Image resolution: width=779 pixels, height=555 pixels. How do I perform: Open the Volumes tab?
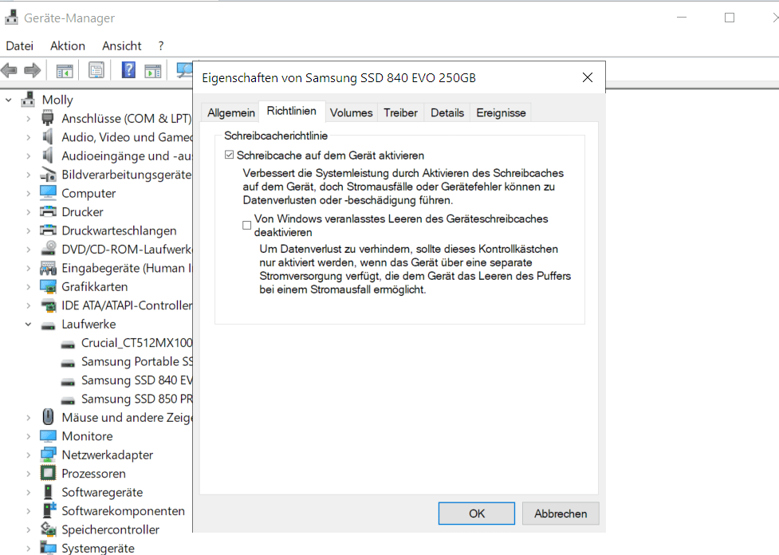[352, 112]
